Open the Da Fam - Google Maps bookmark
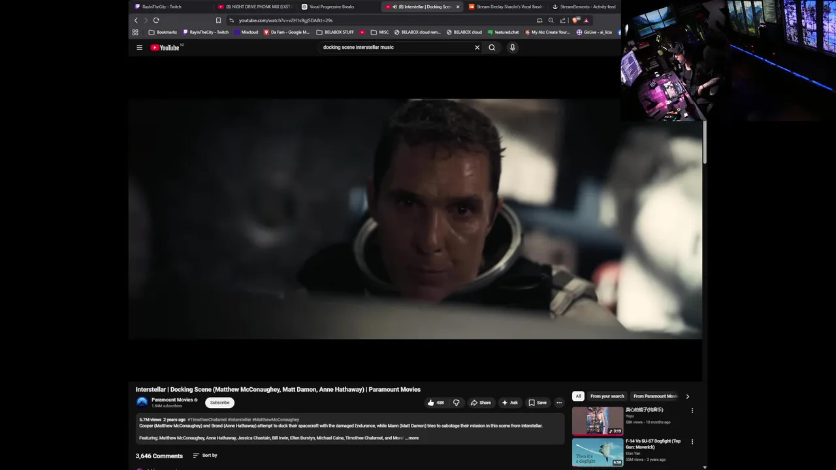This screenshot has height=470, width=836. coord(287,32)
